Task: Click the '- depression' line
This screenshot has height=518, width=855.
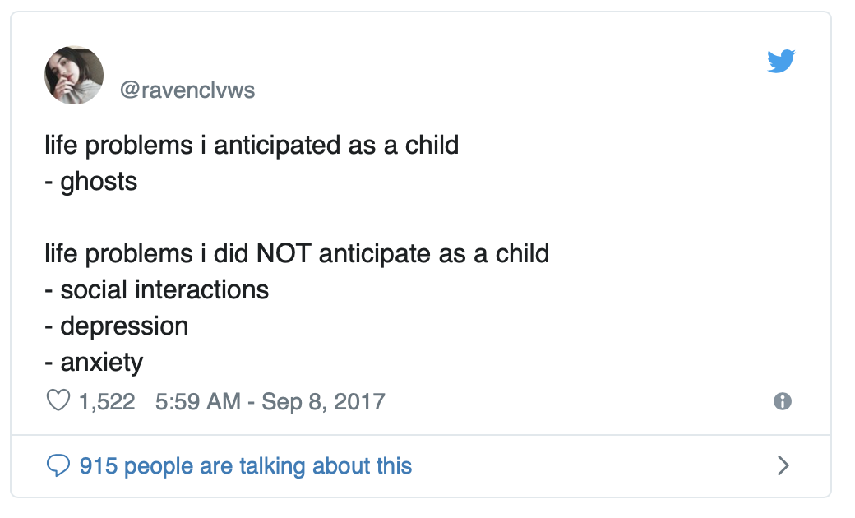Action: [x=116, y=326]
